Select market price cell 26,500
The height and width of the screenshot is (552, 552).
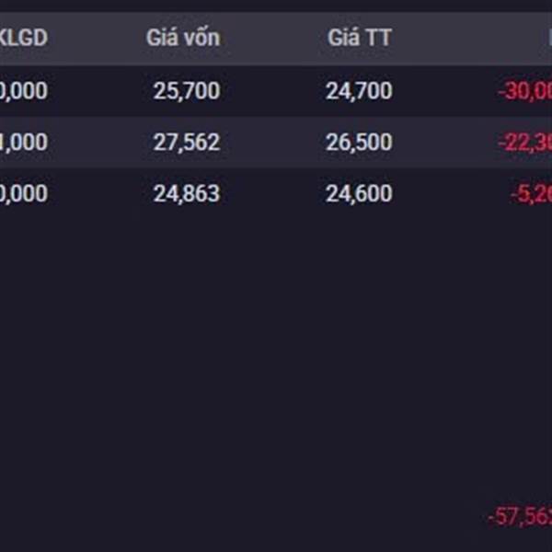point(359,143)
